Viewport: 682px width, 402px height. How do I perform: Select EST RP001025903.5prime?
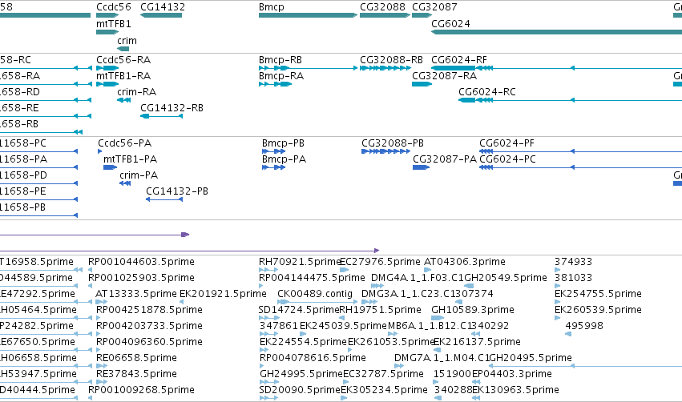(x=141, y=278)
